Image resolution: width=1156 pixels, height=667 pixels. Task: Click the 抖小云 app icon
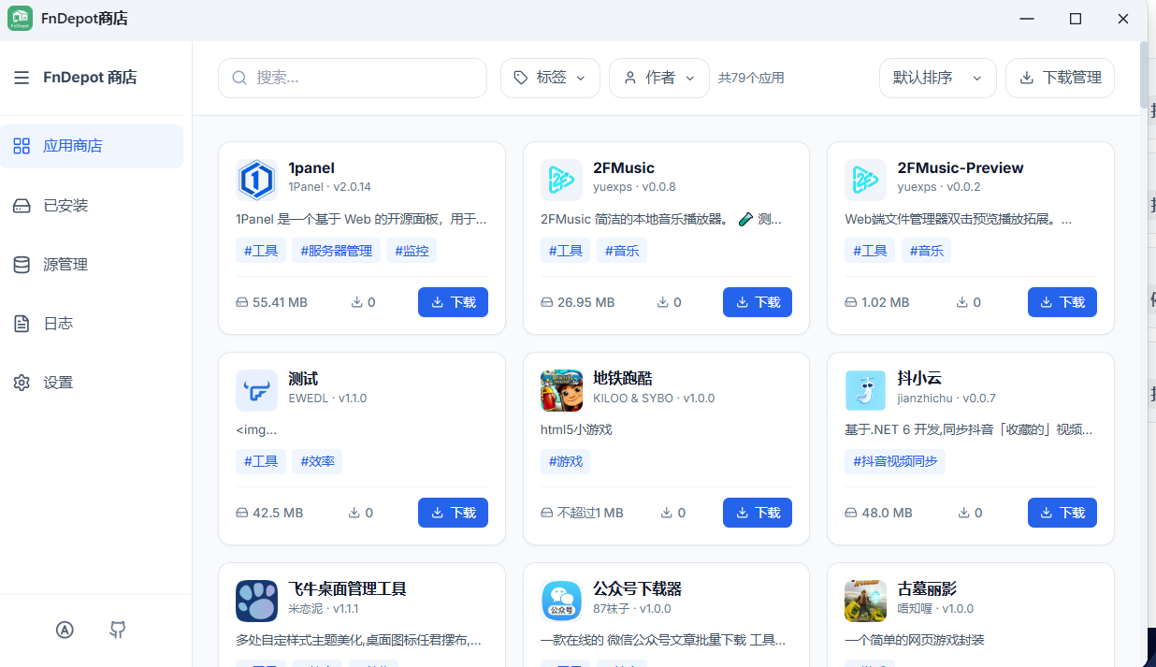[x=865, y=390]
